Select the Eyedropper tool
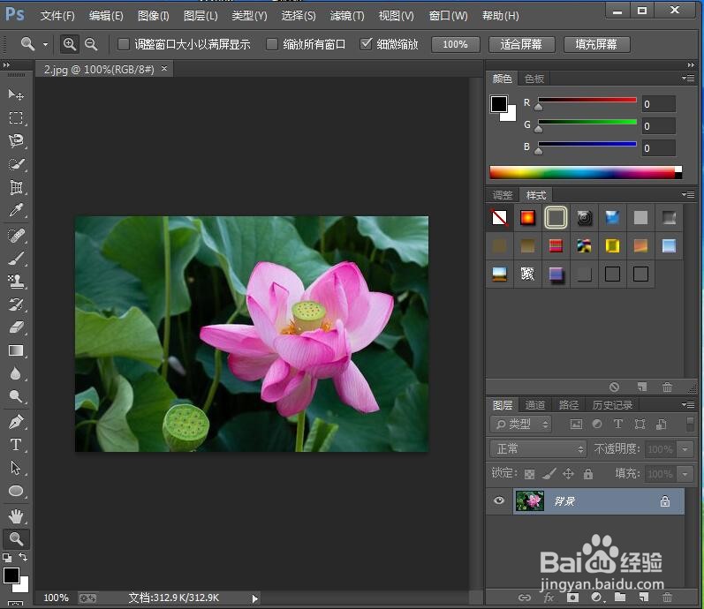This screenshot has height=609, width=704. [16, 210]
